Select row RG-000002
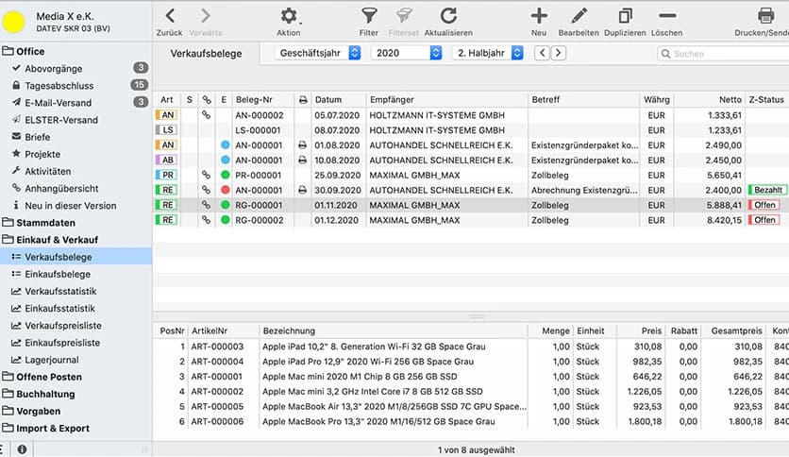Image resolution: width=789 pixels, height=457 pixels. click(x=471, y=220)
